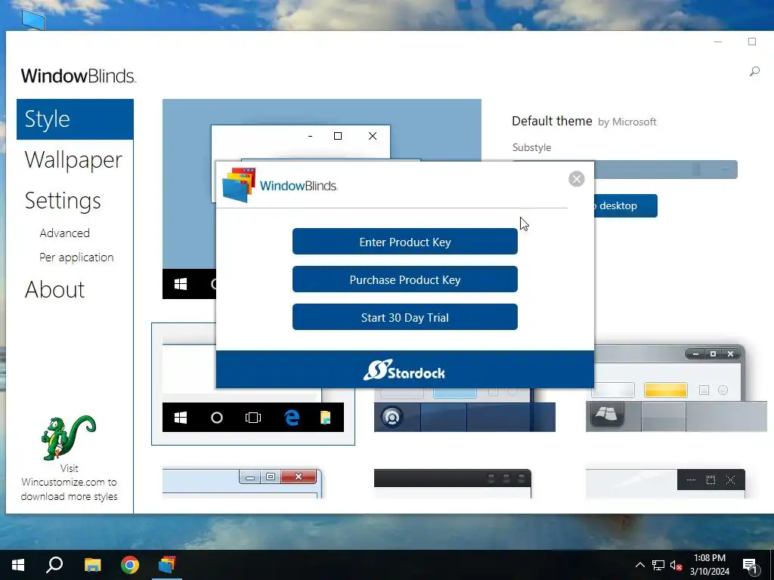Open the notification center icon
Screen dimensions: 774x580
point(751,565)
